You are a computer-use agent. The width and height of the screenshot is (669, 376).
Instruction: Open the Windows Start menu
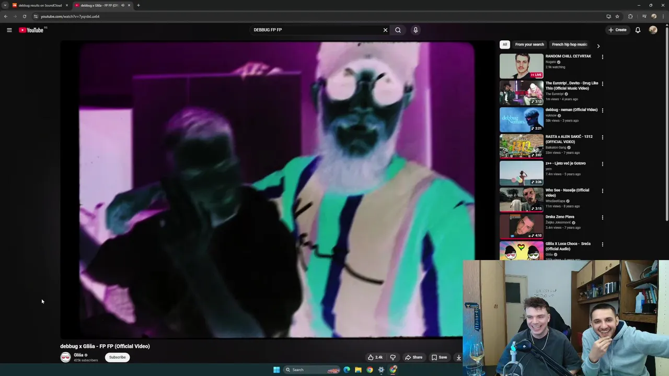click(276, 370)
